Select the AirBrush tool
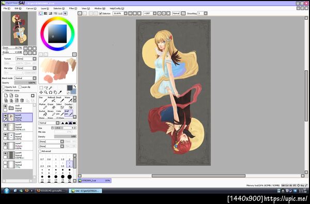 [x=52, y=99]
